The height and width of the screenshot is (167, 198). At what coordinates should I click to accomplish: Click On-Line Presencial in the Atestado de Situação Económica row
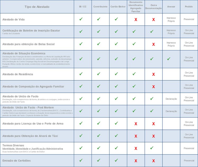(189, 59)
